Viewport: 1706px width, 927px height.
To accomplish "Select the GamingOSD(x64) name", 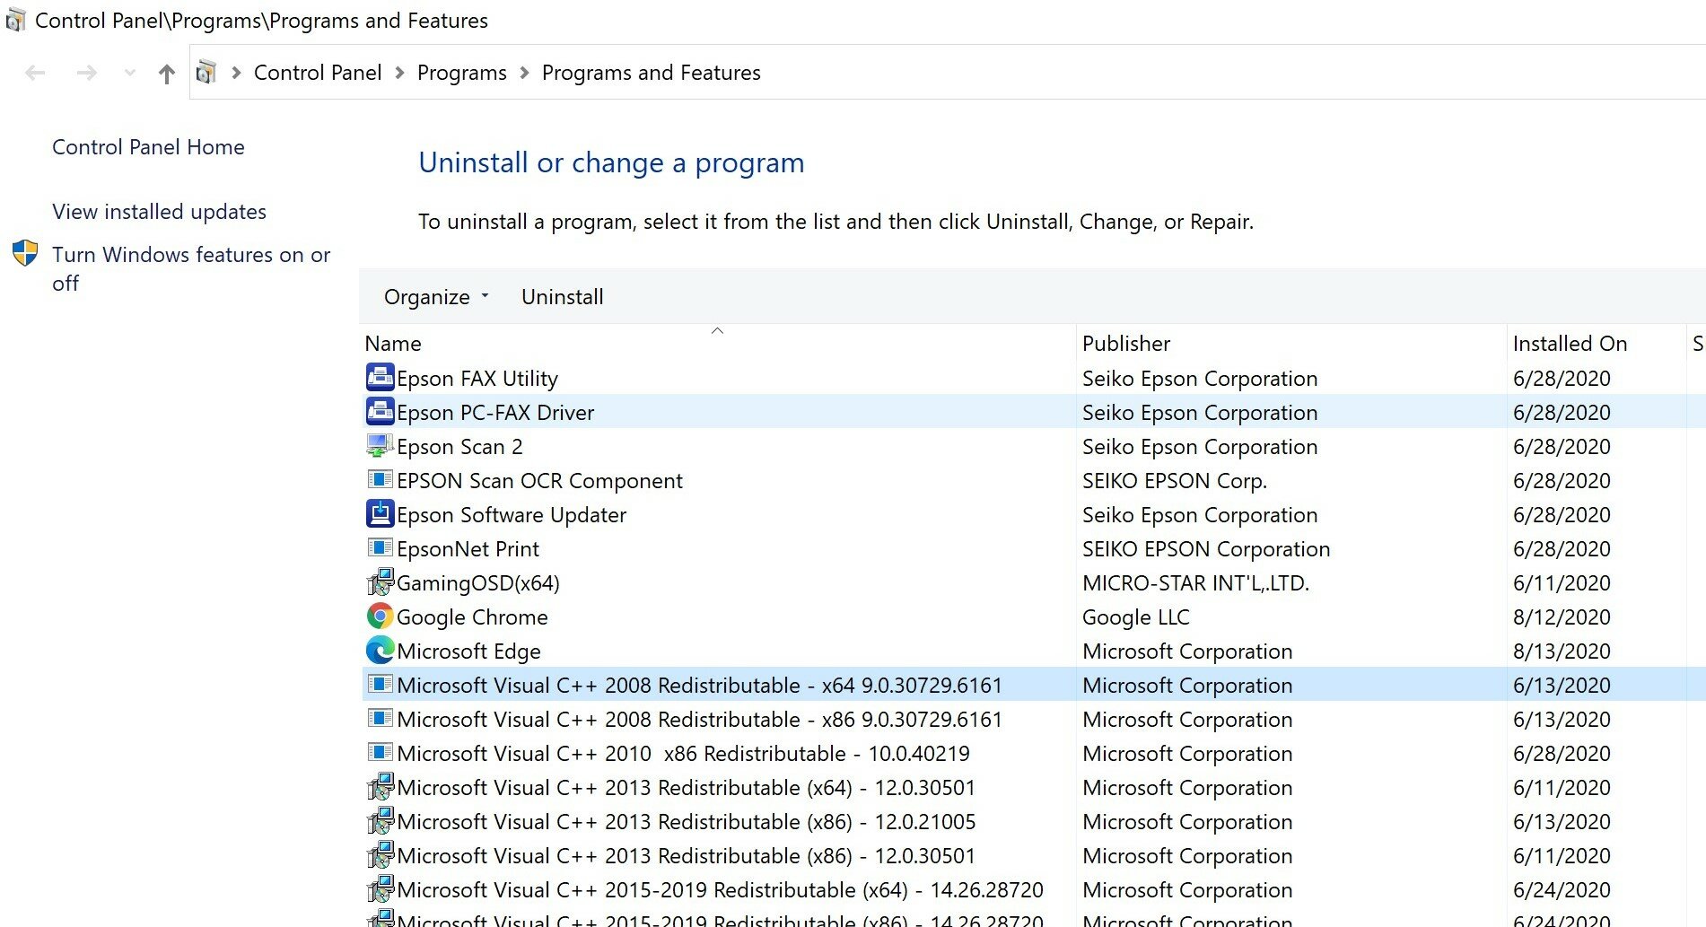I will click(478, 583).
